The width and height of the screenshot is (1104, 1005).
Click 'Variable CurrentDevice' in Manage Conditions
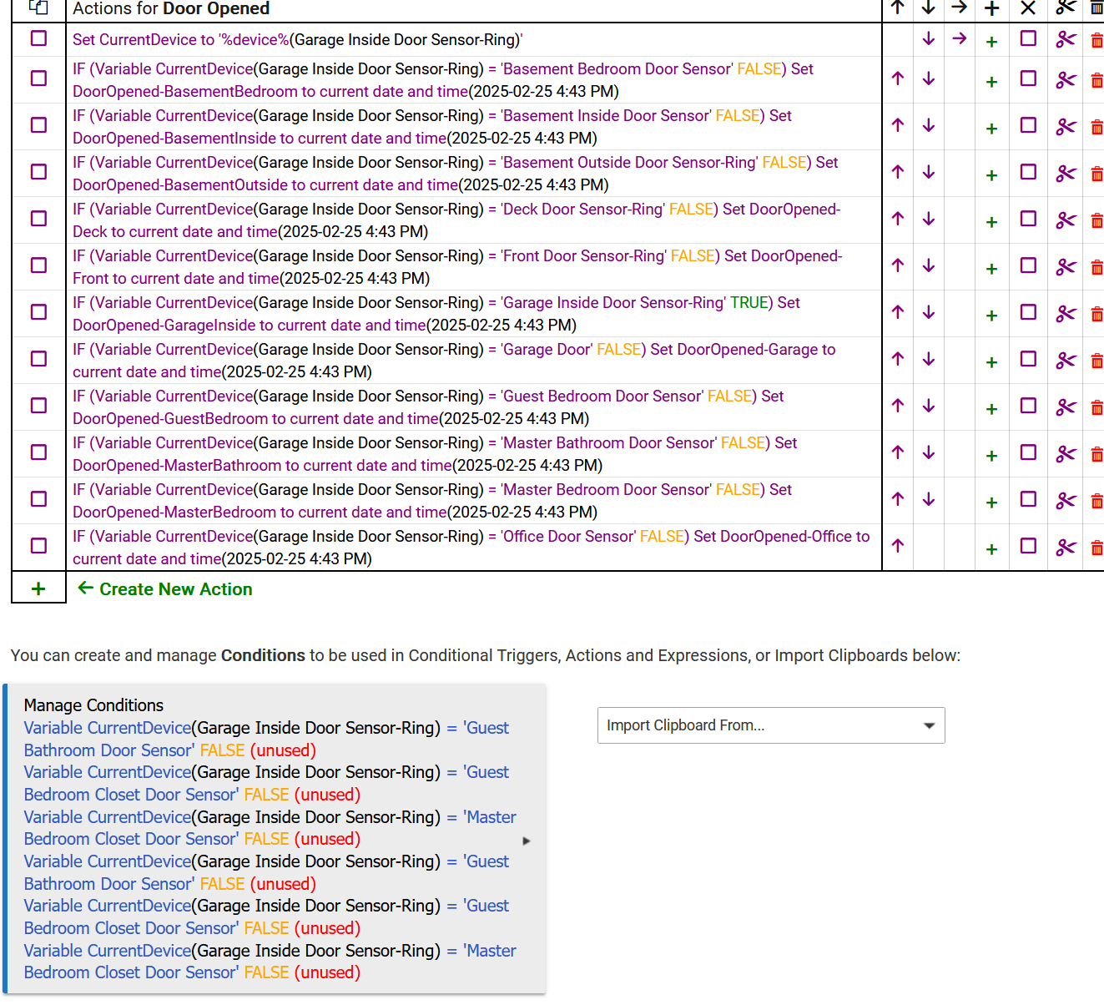pyautogui.click(x=107, y=727)
